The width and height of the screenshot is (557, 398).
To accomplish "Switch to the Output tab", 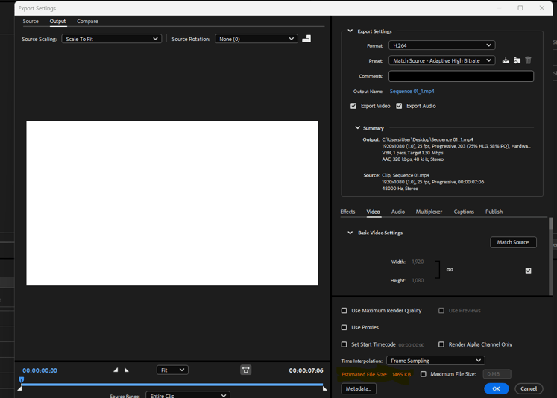I will 57,22.
